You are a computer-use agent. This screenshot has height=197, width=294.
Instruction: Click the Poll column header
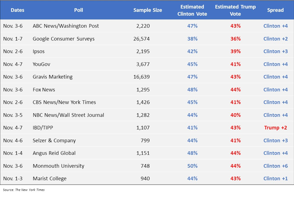point(79,10)
